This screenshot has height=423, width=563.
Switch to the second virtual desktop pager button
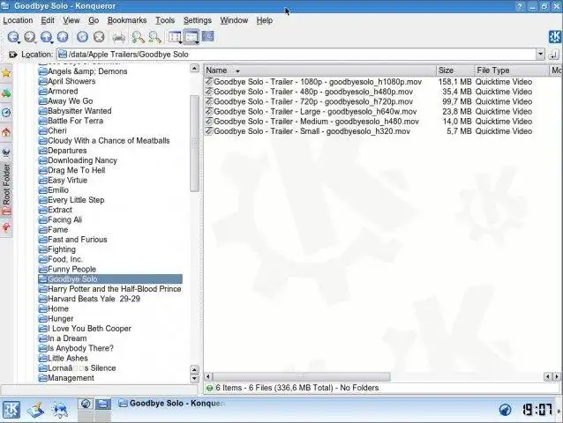(x=102, y=404)
